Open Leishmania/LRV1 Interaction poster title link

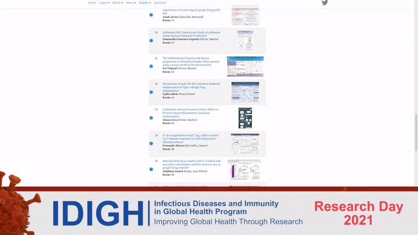click(x=191, y=34)
